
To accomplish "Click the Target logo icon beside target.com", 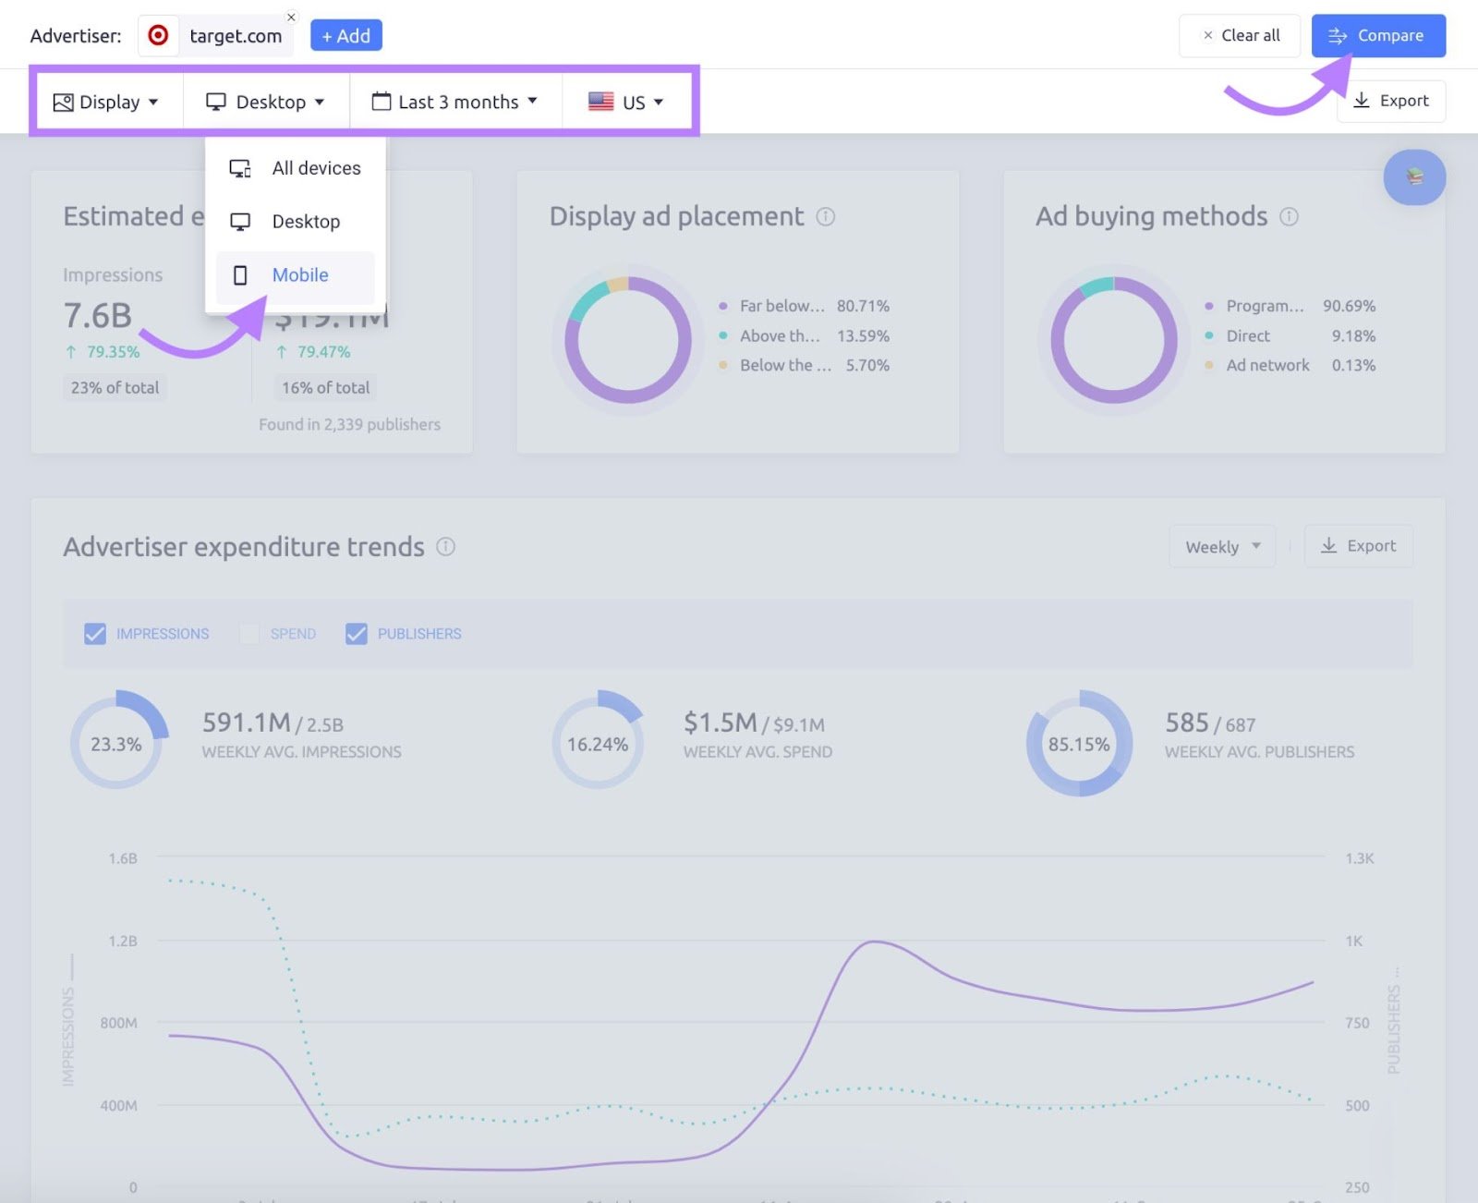I will pyautogui.click(x=159, y=36).
